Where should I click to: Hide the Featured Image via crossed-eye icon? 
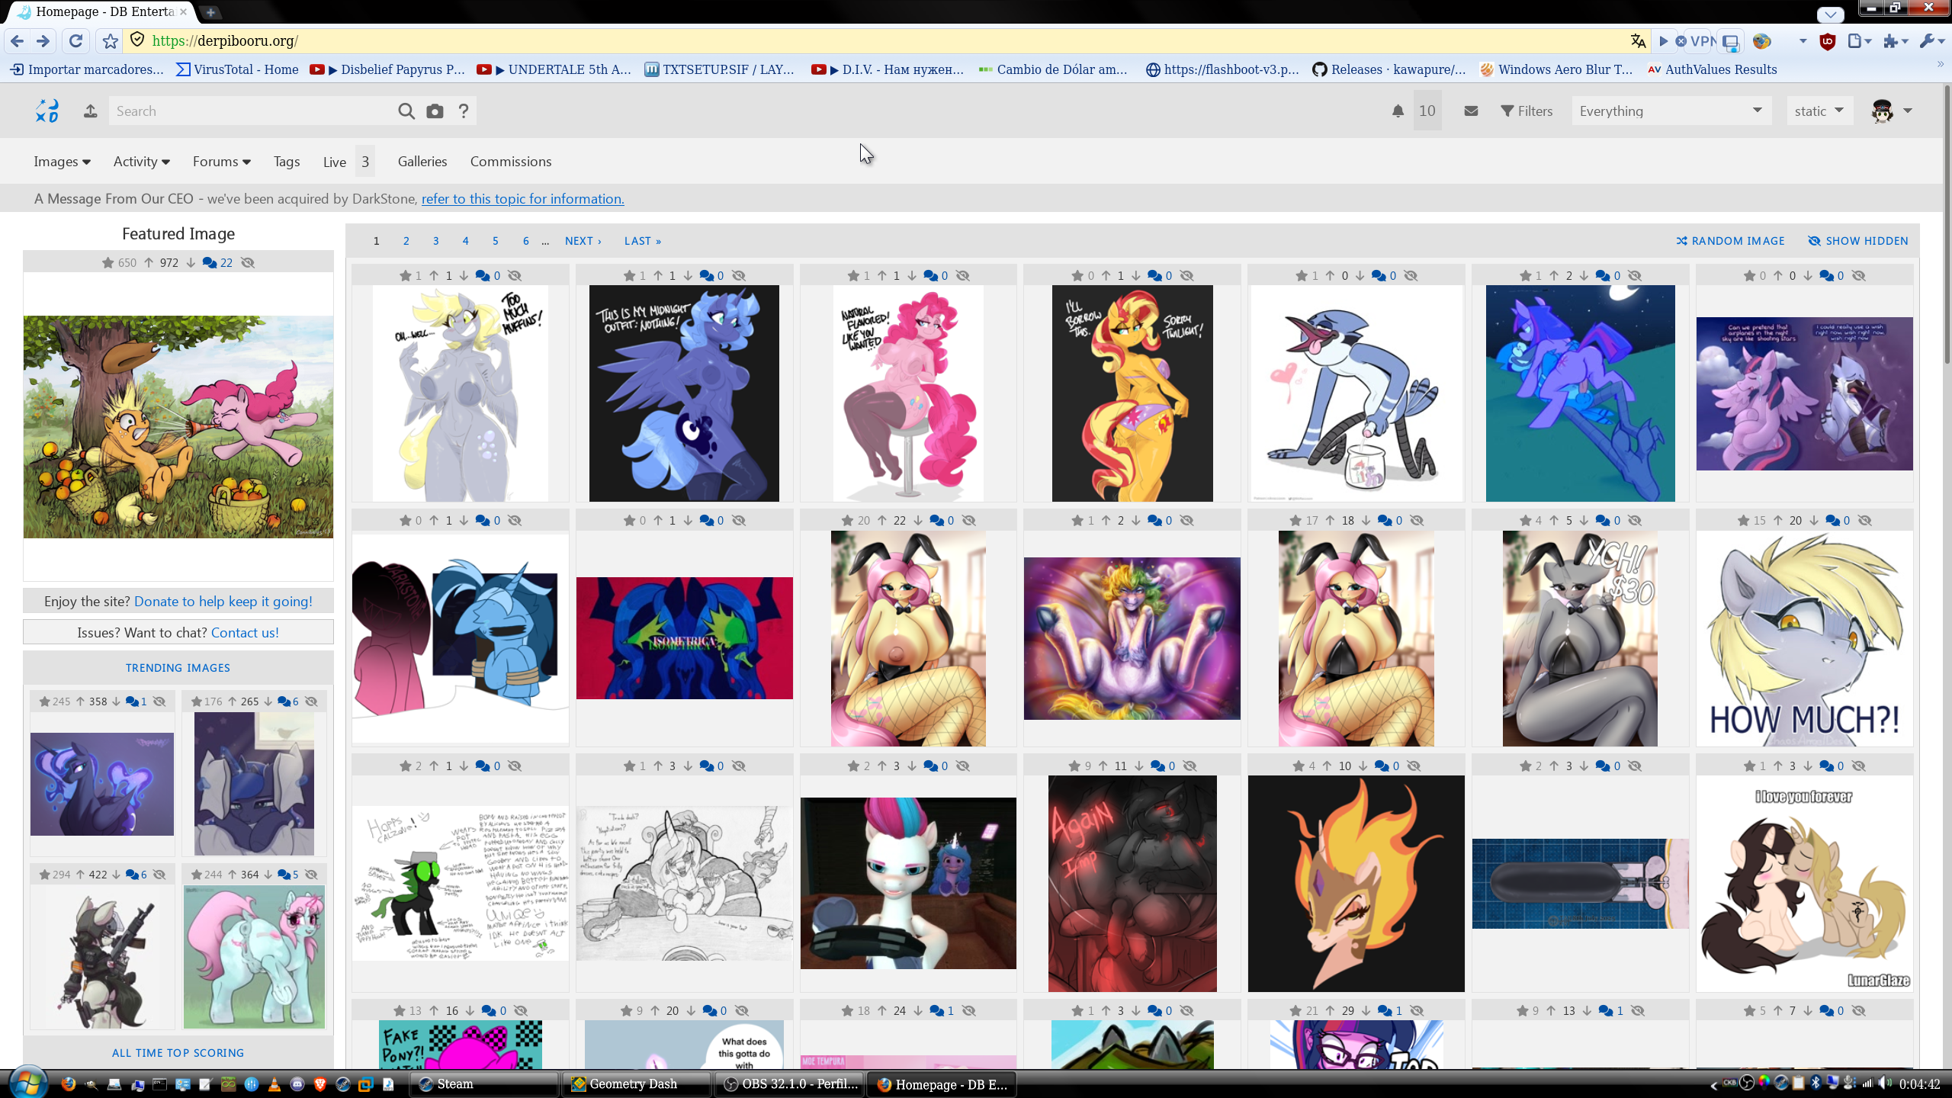(x=248, y=262)
